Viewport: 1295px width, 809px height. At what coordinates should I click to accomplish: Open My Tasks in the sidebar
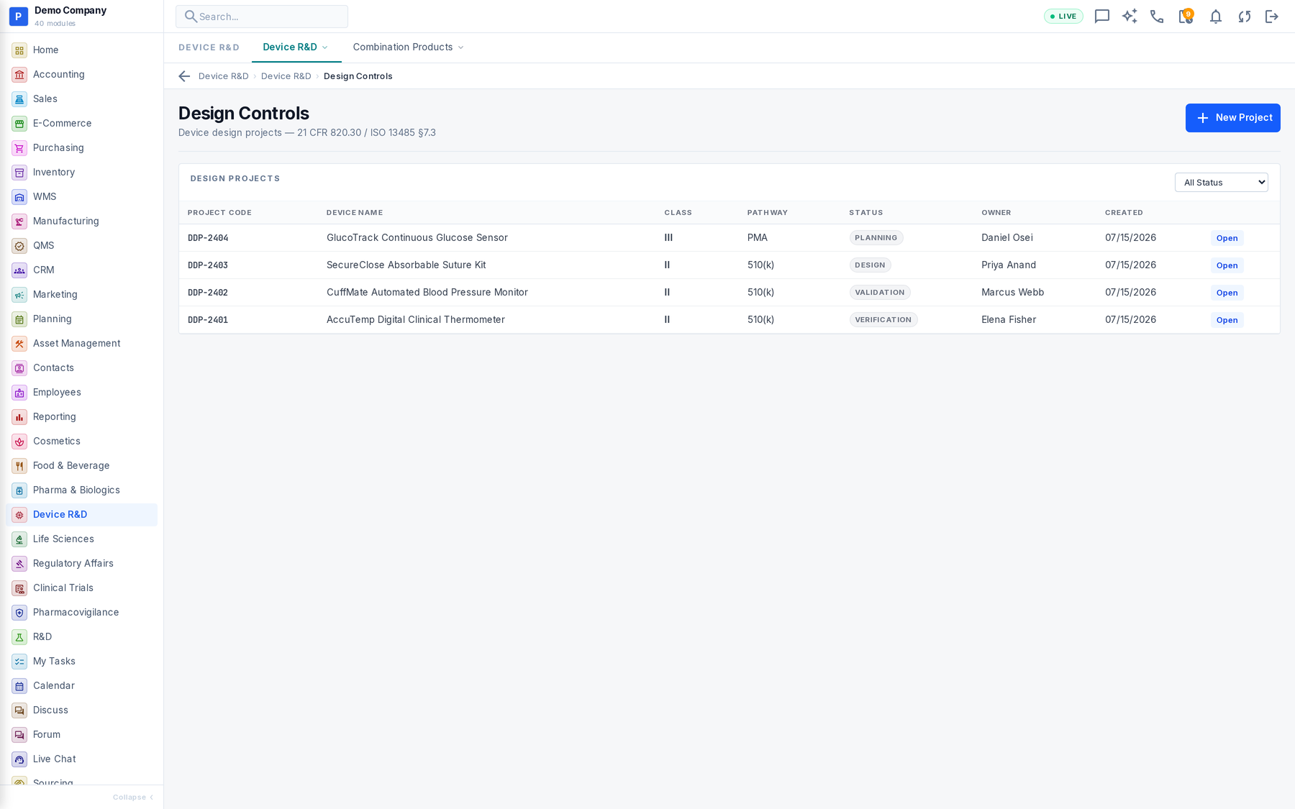point(81,662)
